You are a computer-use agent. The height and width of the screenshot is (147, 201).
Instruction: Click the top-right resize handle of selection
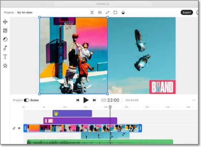108,17
